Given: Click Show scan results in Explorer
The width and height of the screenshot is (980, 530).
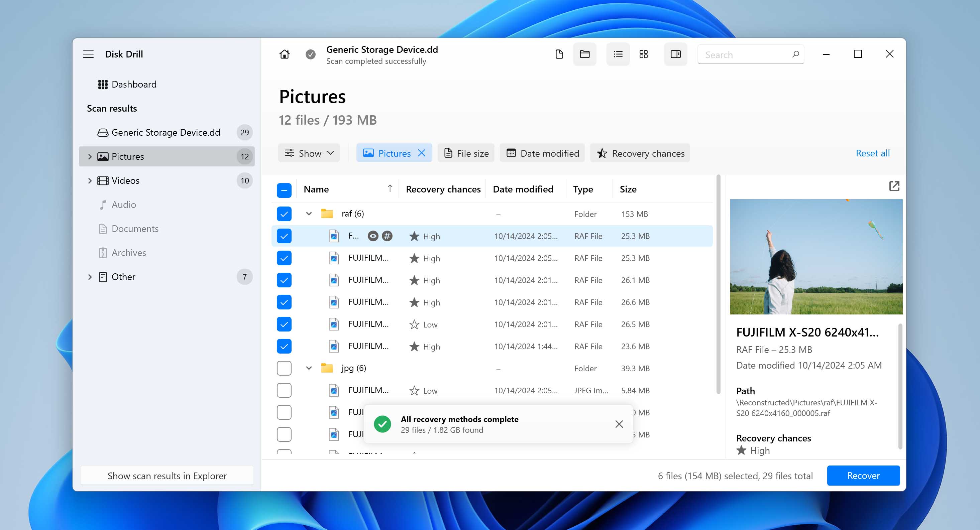Looking at the screenshot, I should [167, 476].
